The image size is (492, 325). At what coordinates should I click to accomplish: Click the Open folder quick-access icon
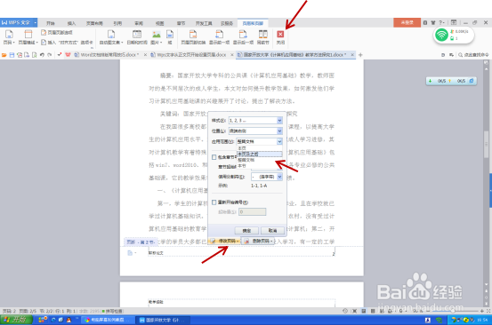[x=4, y=55]
